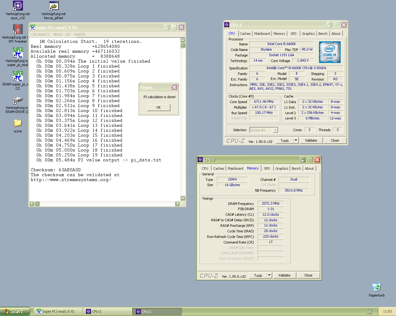
Task: Open Bench tab in upper CPU-Z window
Action: (323, 34)
